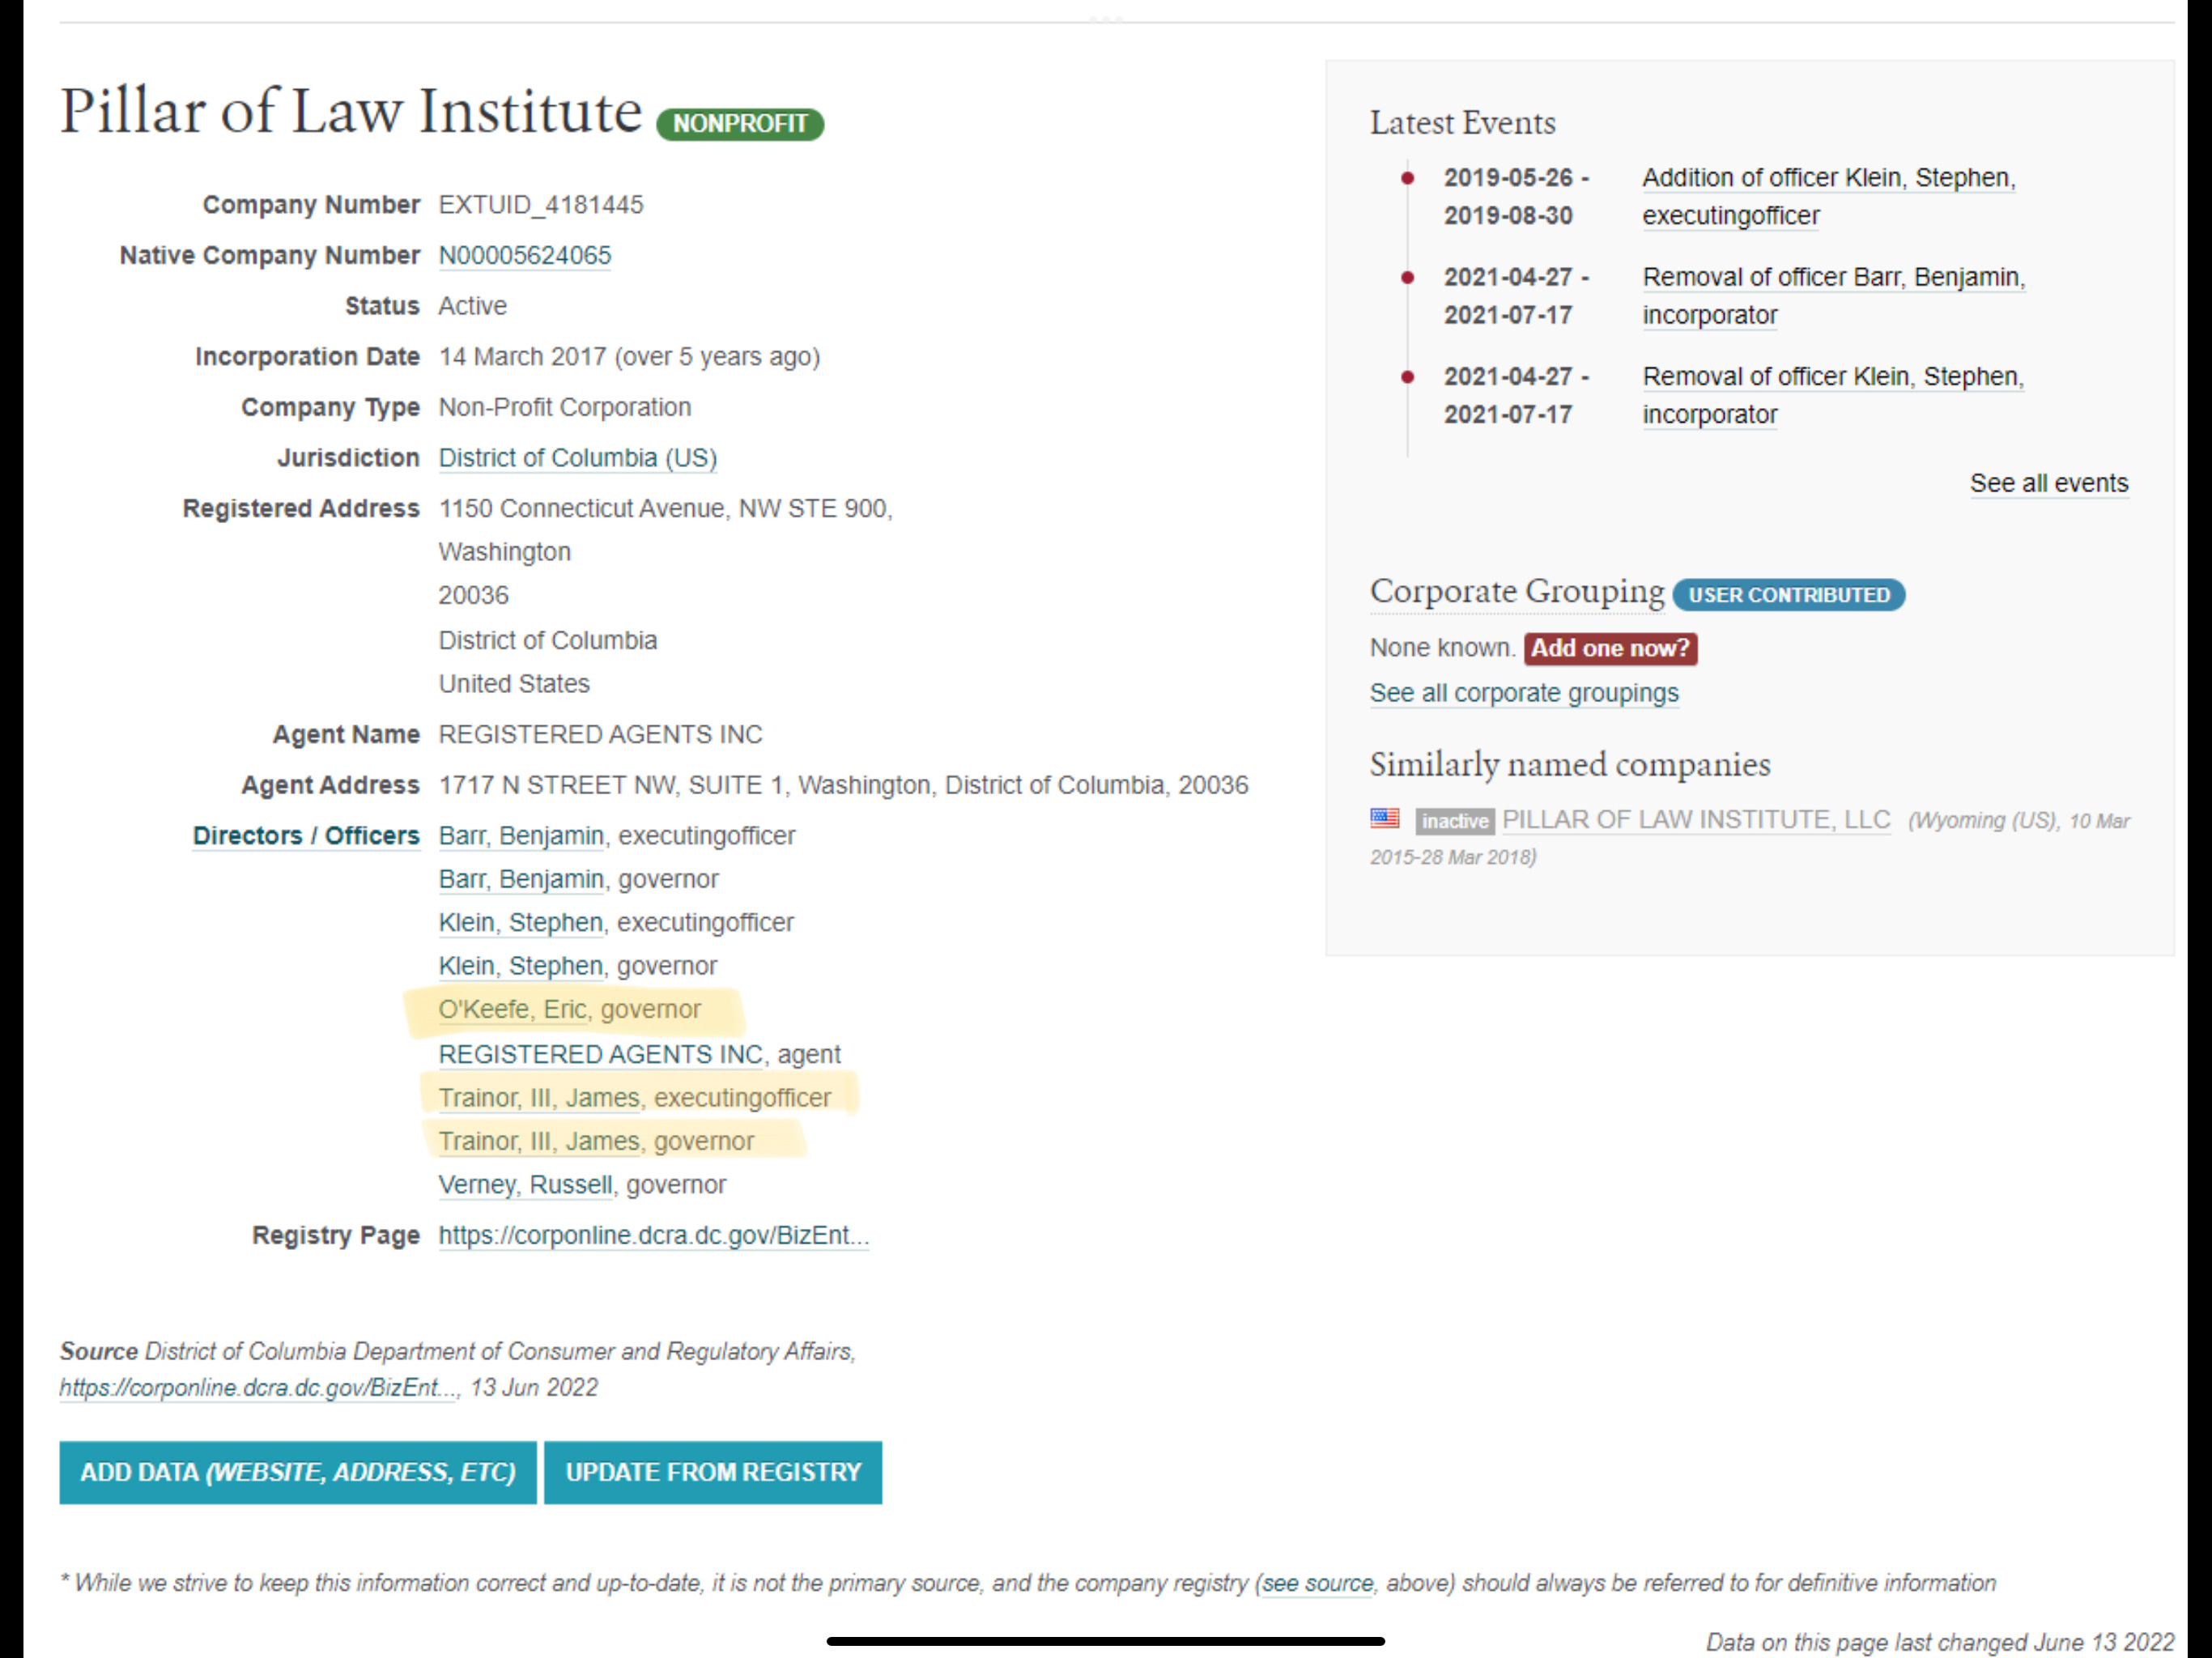Click 'Non-Profit Corporation' company type text
The width and height of the screenshot is (2212, 1658).
(565, 407)
